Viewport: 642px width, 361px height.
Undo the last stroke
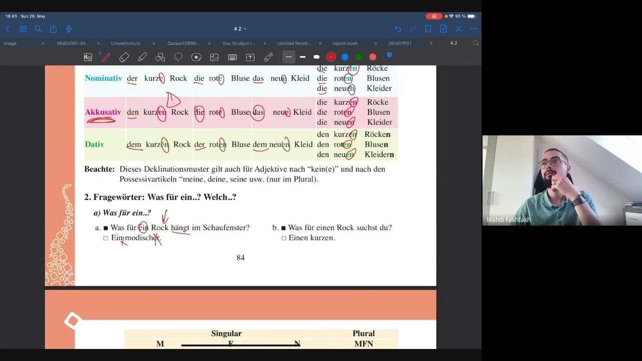click(398, 29)
